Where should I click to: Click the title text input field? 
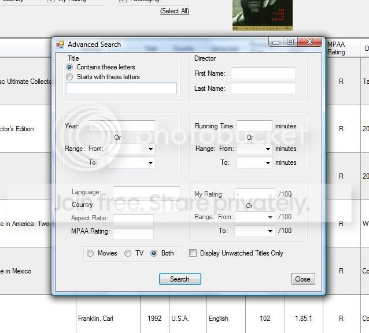121,88
